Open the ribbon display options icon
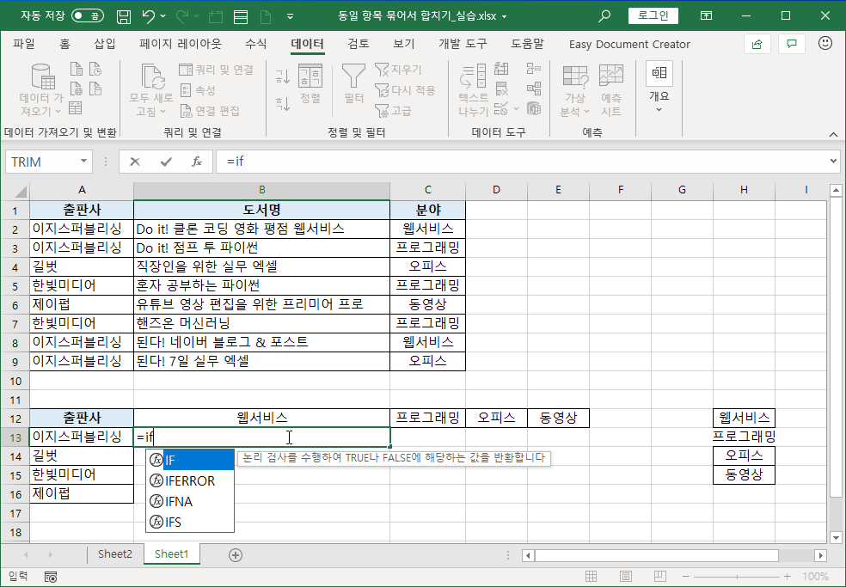Image resolution: width=846 pixels, height=587 pixels. point(706,16)
